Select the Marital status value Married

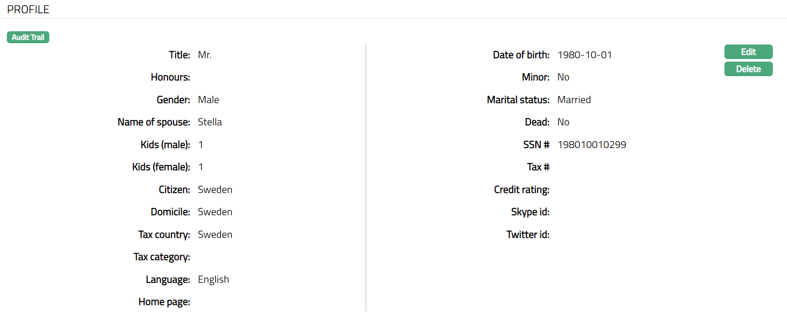(x=574, y=100)
